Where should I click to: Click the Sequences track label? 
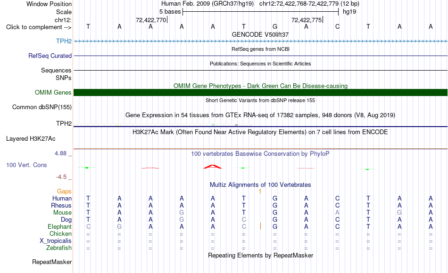point(56,70)
